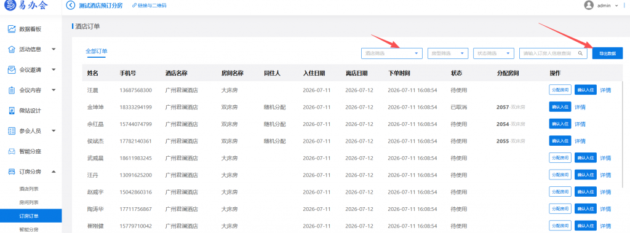Click the 参会人员 list icon

[x=12, y=131]
